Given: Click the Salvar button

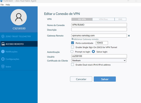Looking at the screenshot, I should click(x=105, y=79).
